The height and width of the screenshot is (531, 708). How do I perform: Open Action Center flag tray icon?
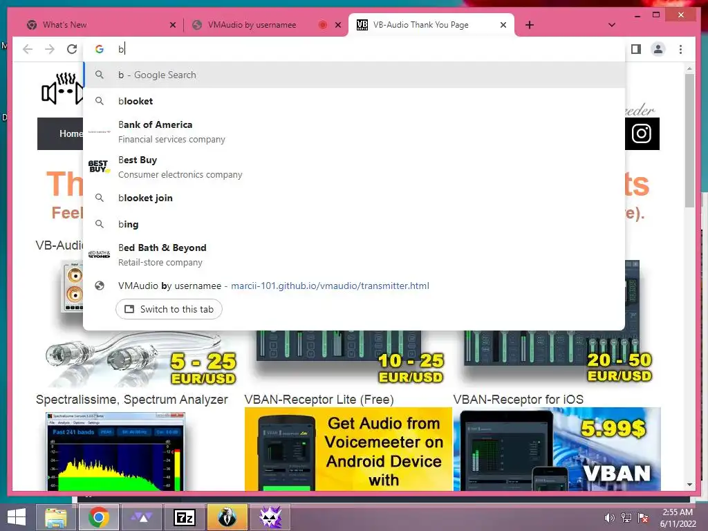(643, 518)
